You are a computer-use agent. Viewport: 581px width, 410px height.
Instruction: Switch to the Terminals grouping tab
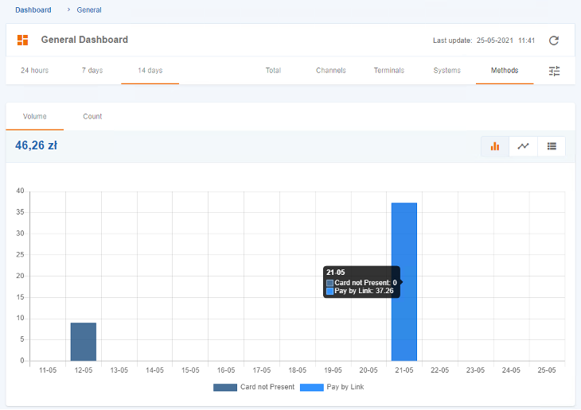tap(388, 71)
